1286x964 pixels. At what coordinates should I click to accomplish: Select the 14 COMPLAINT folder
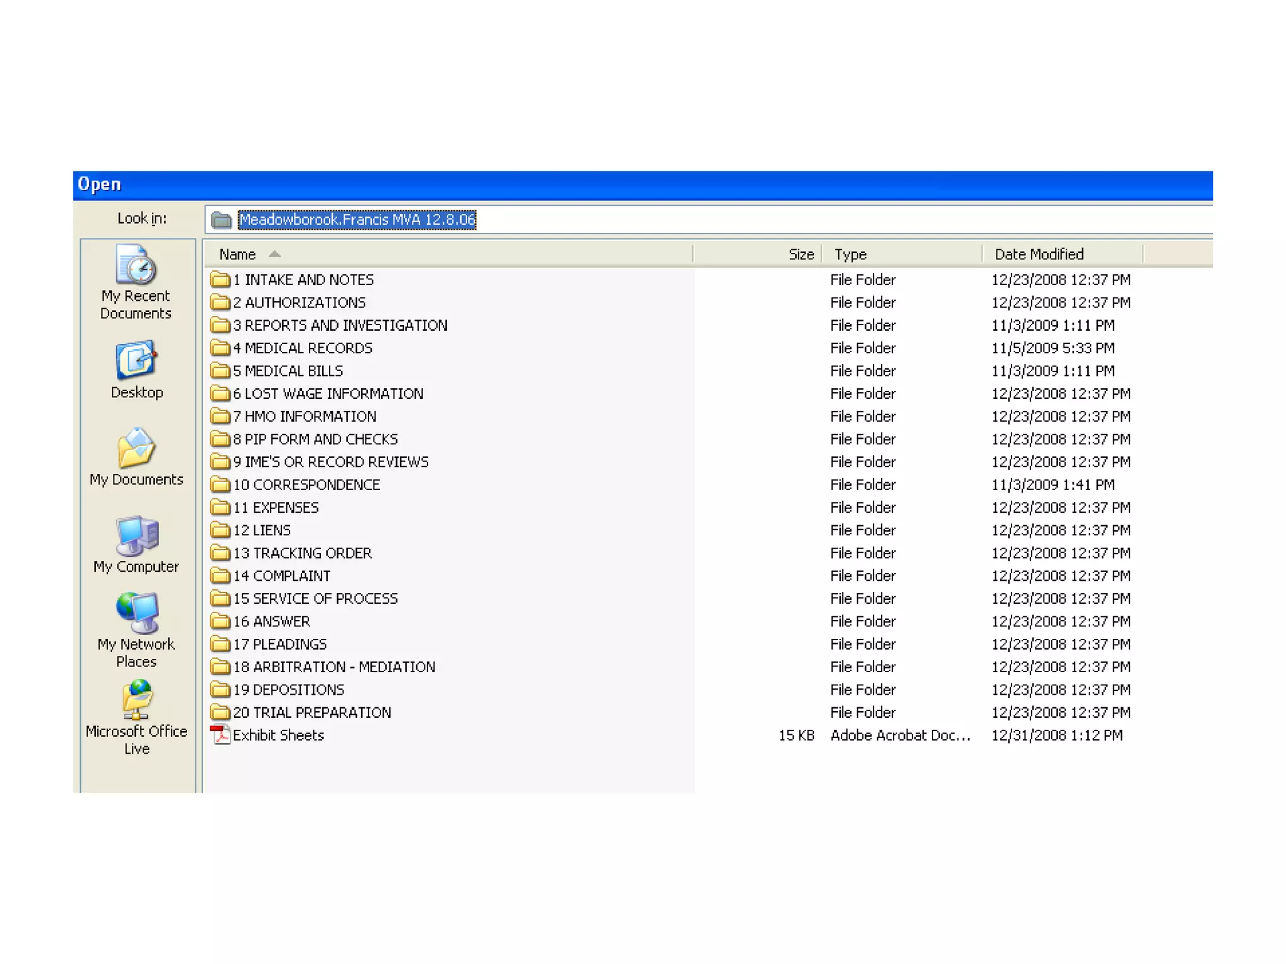pos(281,576)
